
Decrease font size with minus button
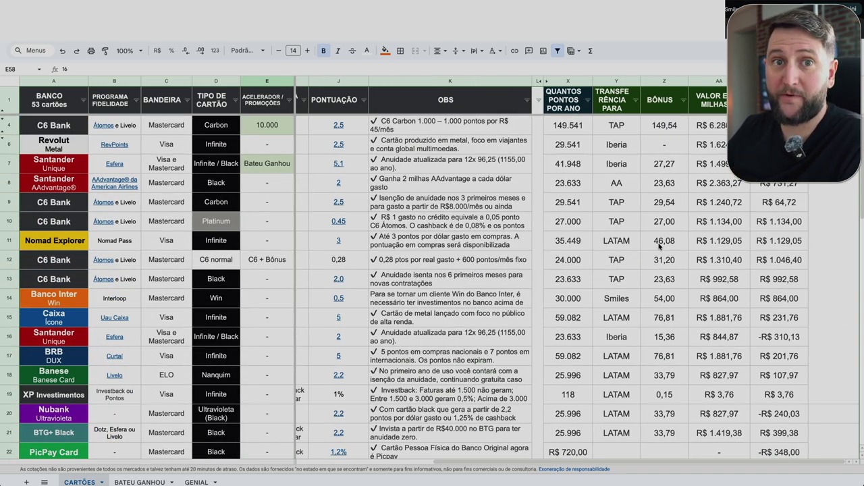(278, 51)
